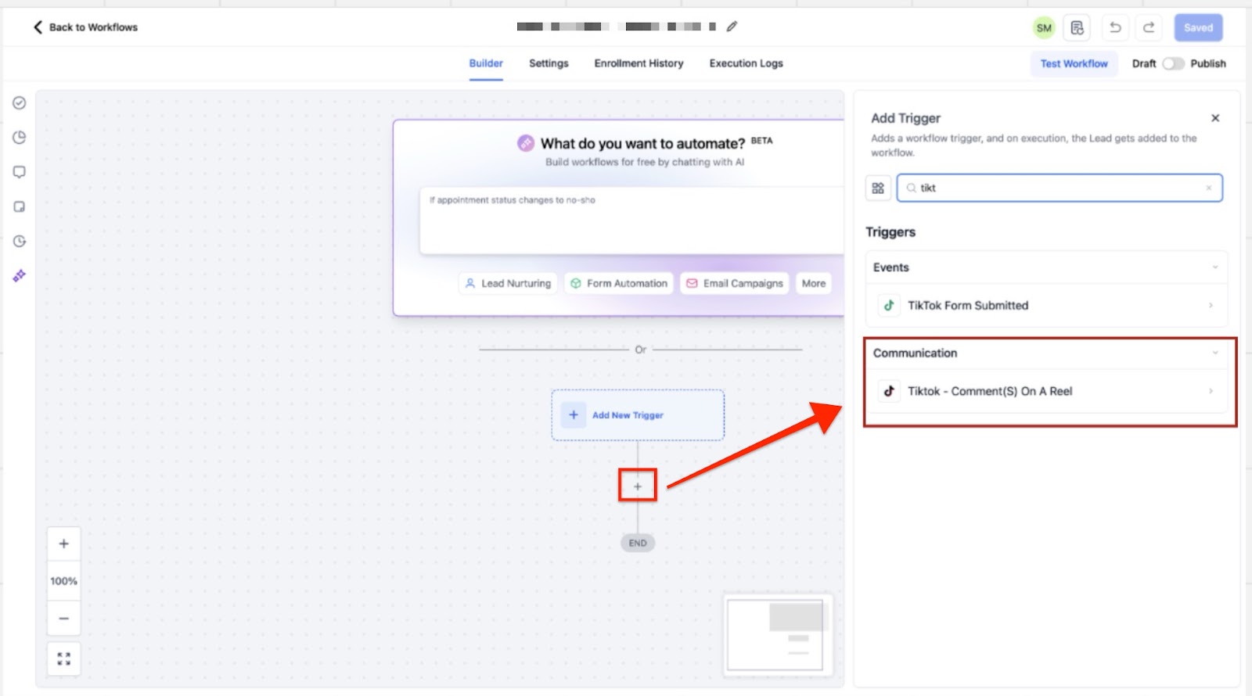This screenshot has height=696, width=1252.
Task: Toggle the Draft/Publish switch
Action: [x=1172, y=63]
